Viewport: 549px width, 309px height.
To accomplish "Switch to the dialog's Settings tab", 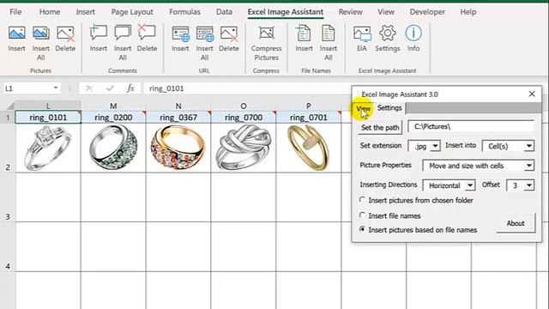I will click(389, 108).
